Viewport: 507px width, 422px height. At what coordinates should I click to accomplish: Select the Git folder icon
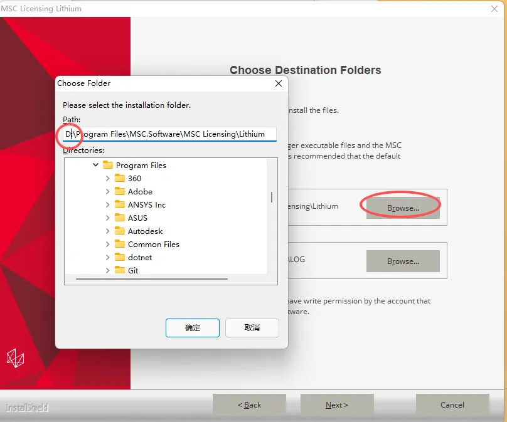(120, 270)
